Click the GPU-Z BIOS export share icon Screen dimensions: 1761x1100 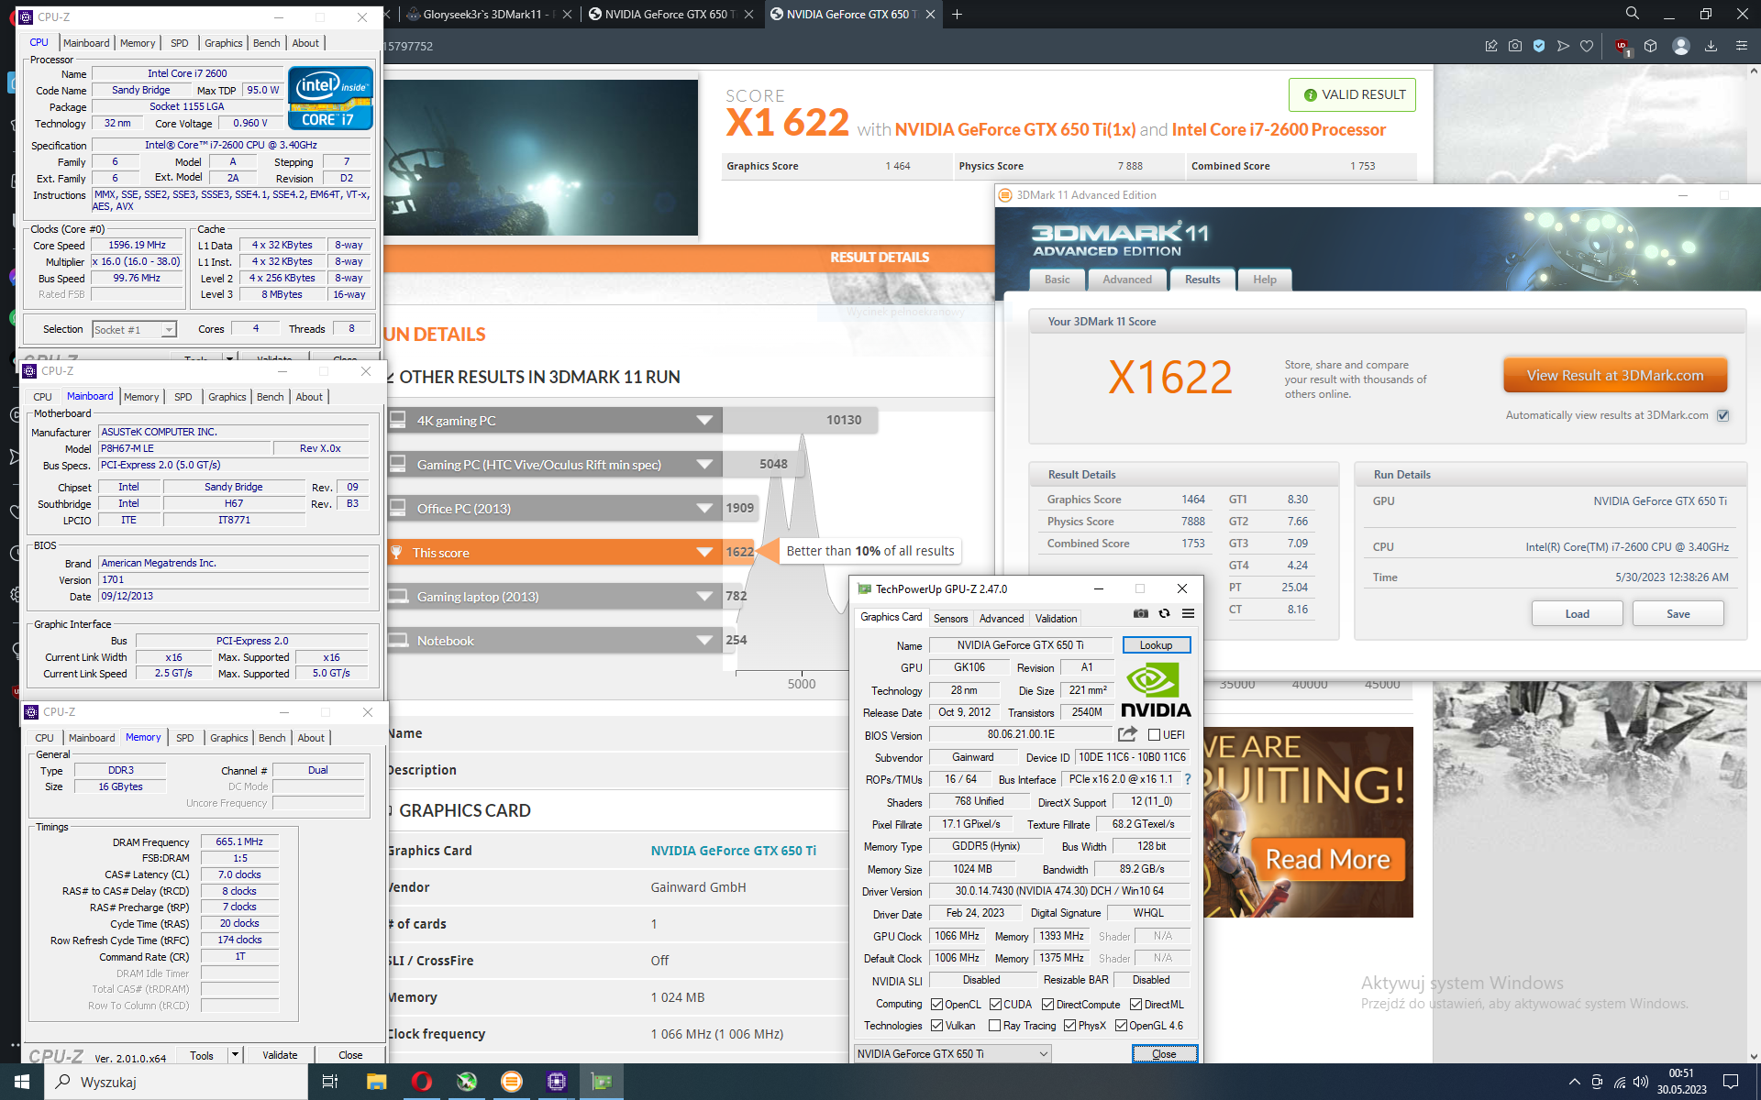(1127, 734)
